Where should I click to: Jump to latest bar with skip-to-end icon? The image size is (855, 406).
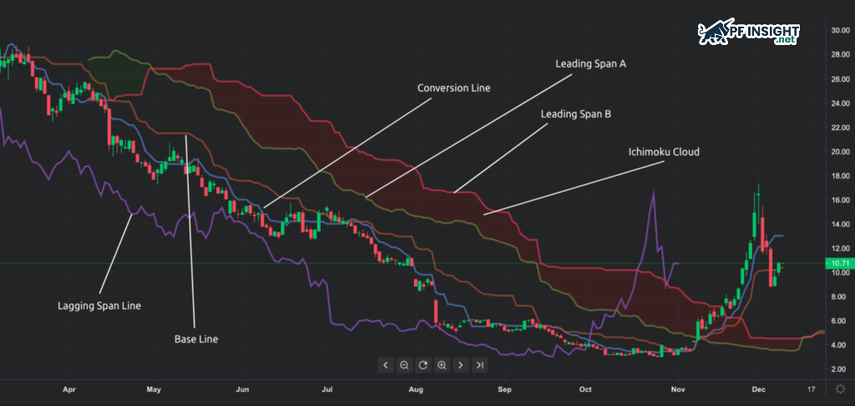point(479,364)
